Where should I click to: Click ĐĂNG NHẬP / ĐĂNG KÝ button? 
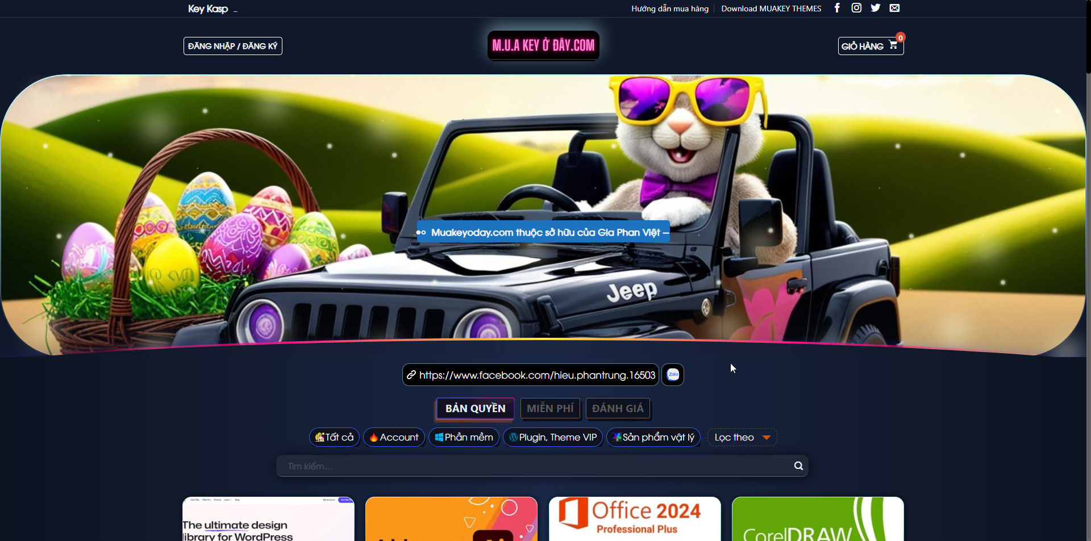click(x=233, y=46)
